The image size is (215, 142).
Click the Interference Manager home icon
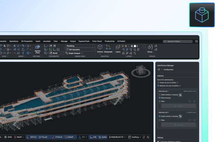[x=159, y=69]
